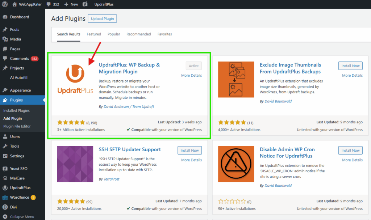The height and width of the screenshot is (220, 371).
Task: Open the WebAppRater site menu
Action: click(x=29, y=4)
